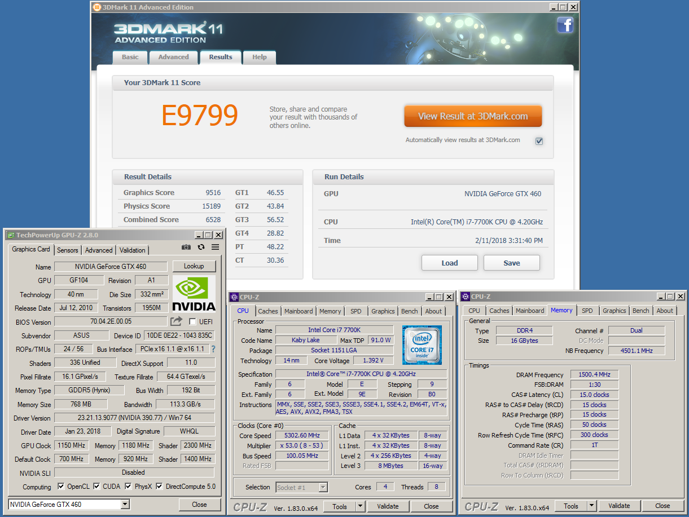Open the Caches tab in right CPU-Z window

click(x=499, y=311)
